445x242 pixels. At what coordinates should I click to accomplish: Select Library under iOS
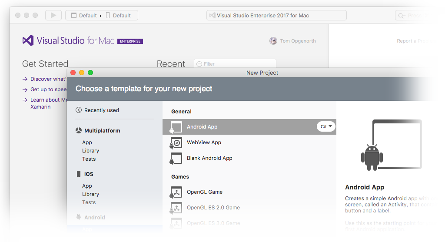point(90,194)
